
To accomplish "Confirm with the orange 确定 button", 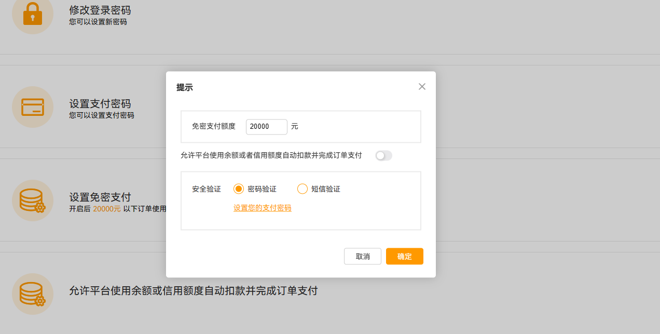I will click(x=404, y=256).
